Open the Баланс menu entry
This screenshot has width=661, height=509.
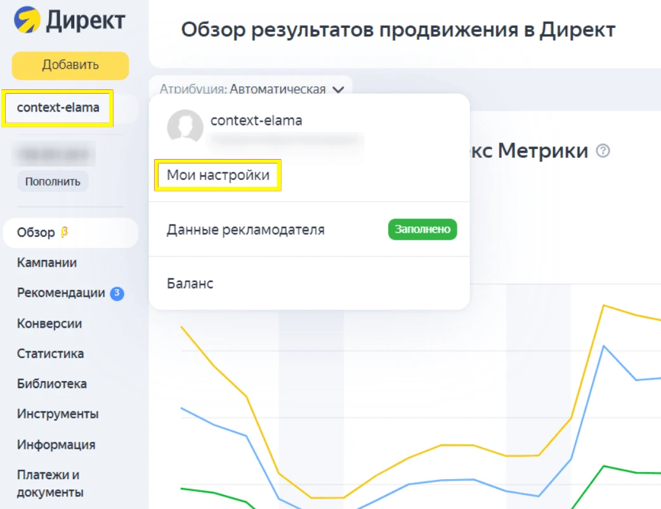[310, 283]
